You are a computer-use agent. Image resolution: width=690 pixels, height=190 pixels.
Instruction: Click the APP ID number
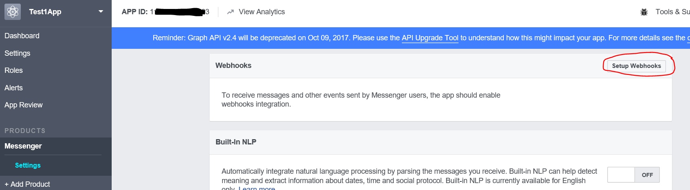coord(179,12)
